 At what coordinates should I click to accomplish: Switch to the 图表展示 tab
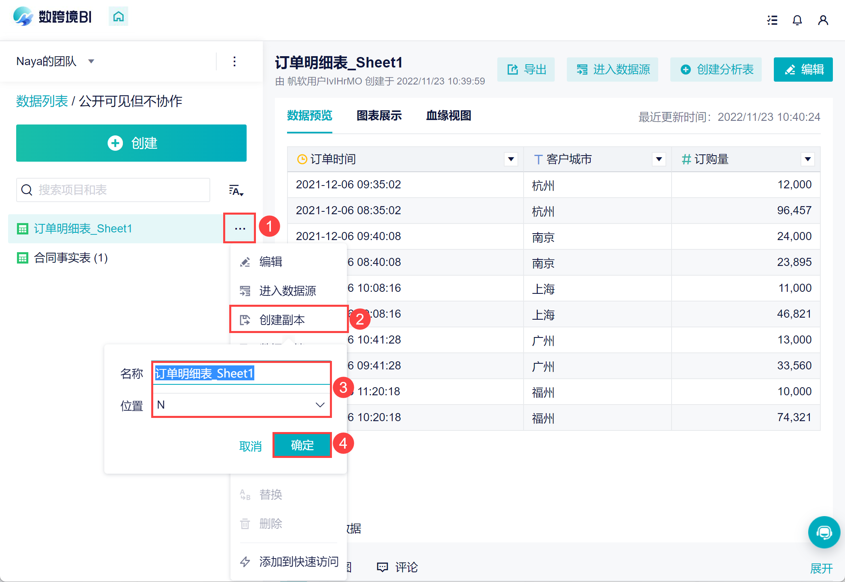[379, 116]
